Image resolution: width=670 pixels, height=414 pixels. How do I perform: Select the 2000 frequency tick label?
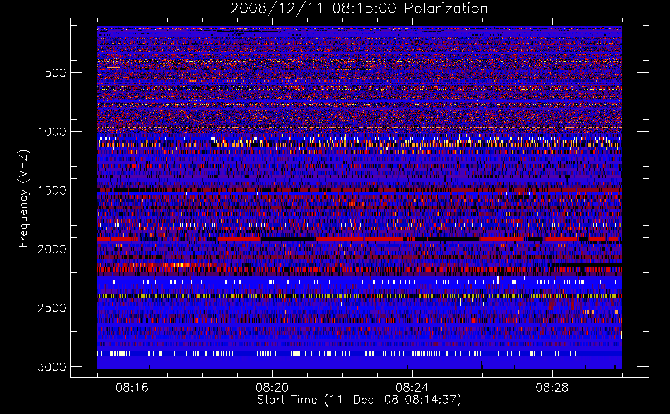(52, 249)
